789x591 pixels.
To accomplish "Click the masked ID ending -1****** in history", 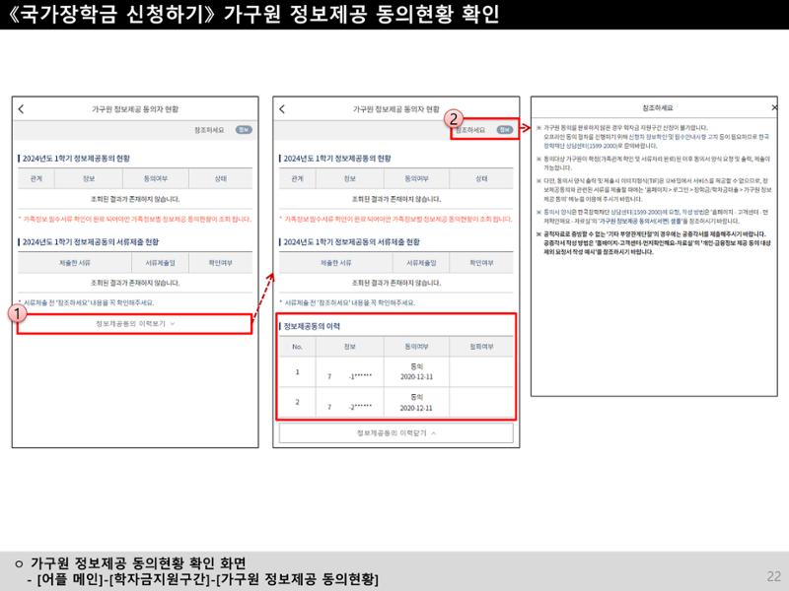I will point(350,376).
